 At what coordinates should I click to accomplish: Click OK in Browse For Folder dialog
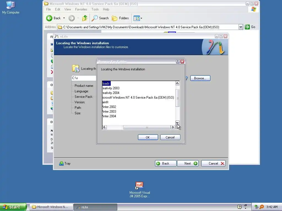point(148,137)
